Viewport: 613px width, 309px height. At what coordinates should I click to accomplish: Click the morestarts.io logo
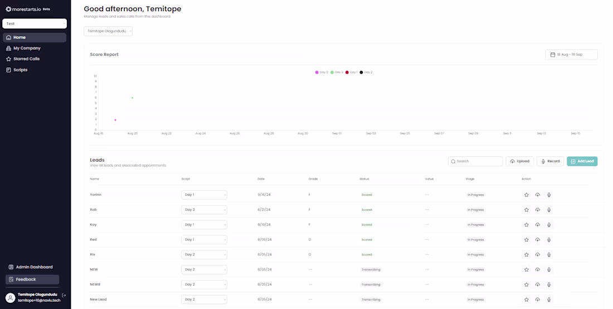(23, 9)
